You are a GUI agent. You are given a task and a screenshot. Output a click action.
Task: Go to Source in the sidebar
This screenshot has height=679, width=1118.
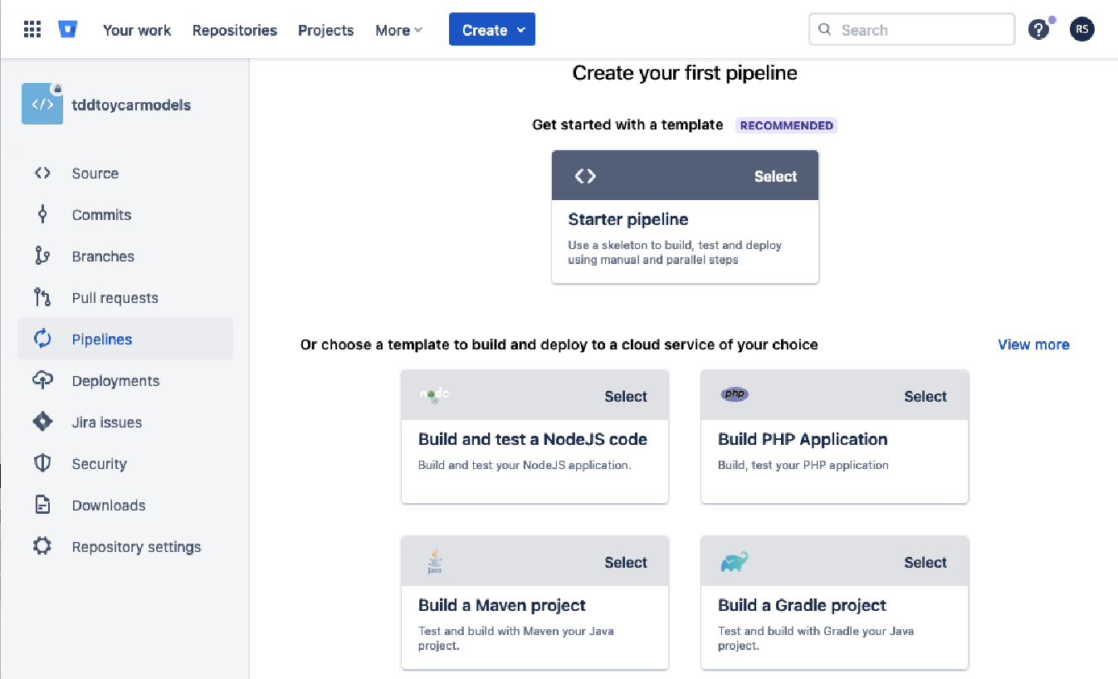pos(125,173)
